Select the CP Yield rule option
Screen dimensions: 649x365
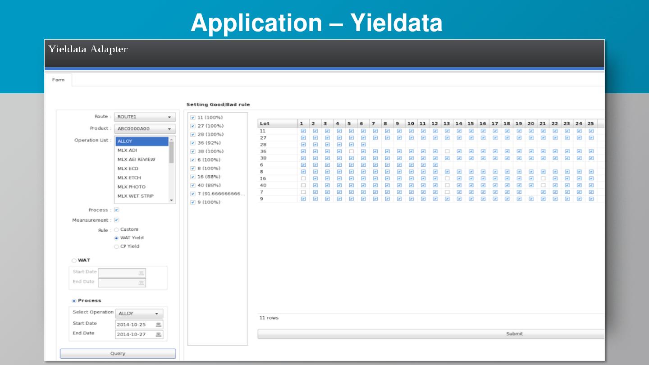point(116,246)
